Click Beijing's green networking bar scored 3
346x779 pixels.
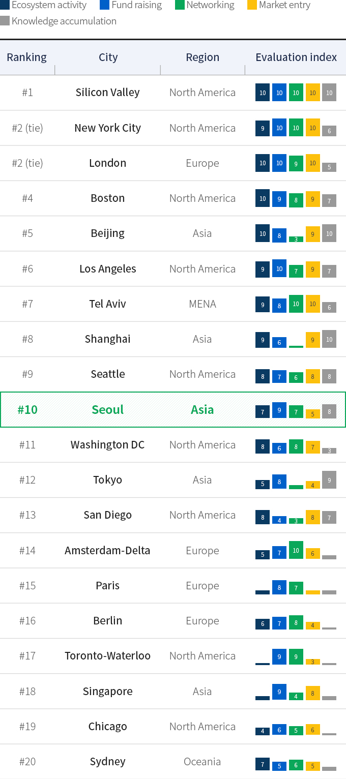coord(296,239)
